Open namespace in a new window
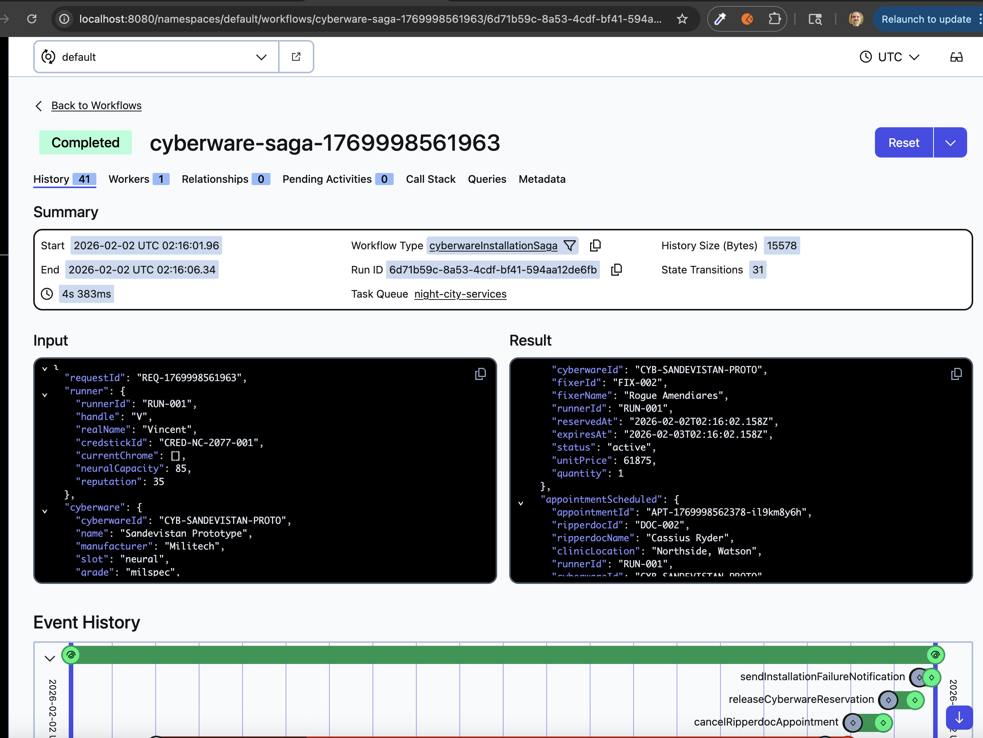The width and height of the screenshot is (983, 738). (x=296, y=56)
